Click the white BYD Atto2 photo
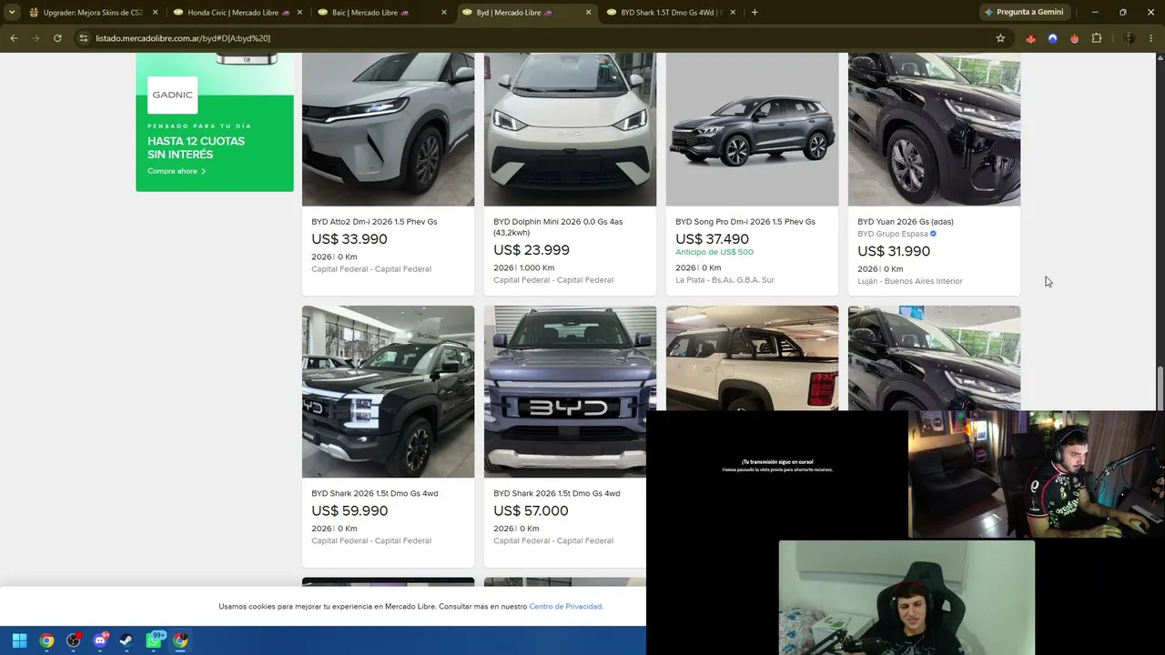1165x655 pixels. [x=388, y=129]
